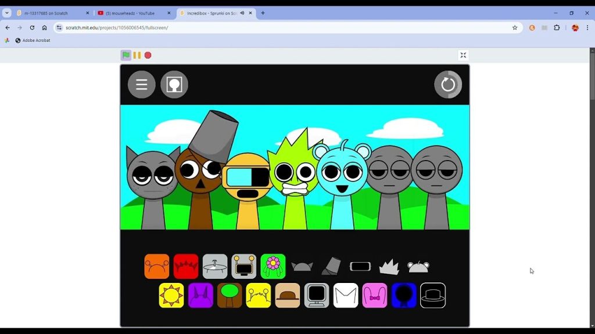Exit fullscreen mode using the shrink icon
The width and height of the screenshot is (595, 334).
463,55
